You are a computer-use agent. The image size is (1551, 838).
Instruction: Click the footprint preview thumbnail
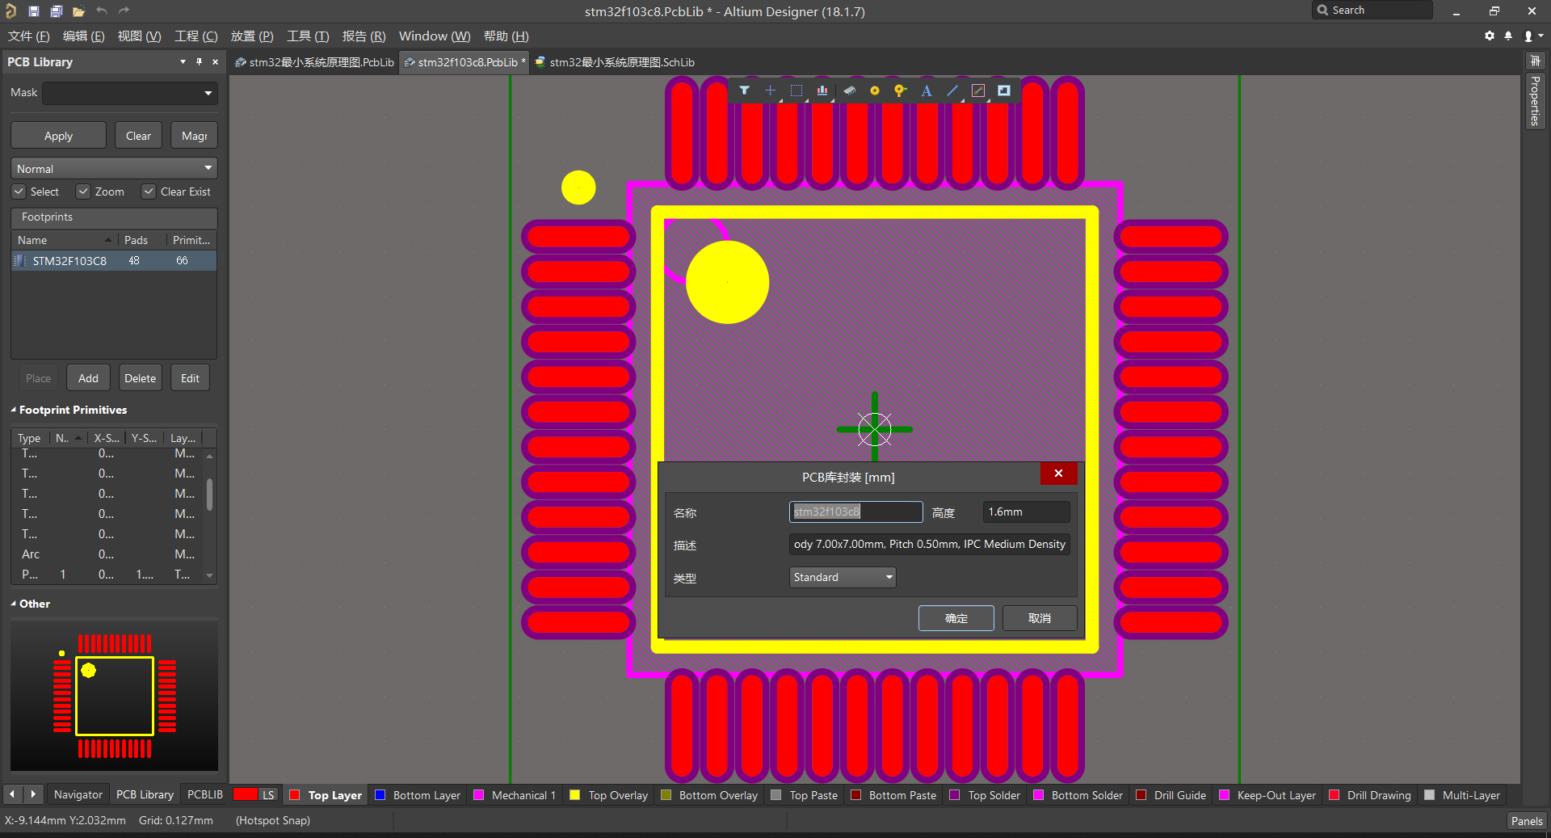coord(114,696)
